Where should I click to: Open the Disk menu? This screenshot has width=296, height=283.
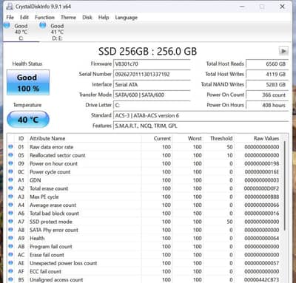[87, 17]
